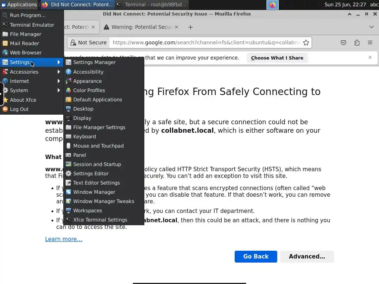The image size is (379, 284).
Task: Click the clock showing Sun 25 Jun
Action: click(x=345, y=4)
